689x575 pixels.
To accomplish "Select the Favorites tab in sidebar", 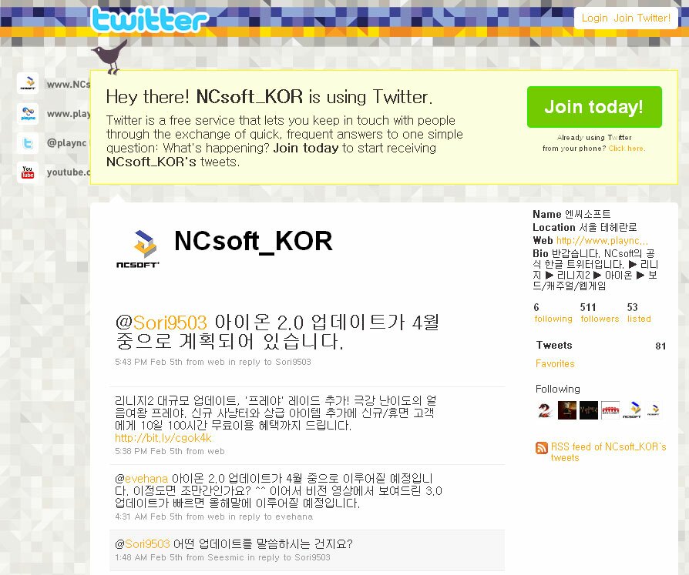I will 555,363.
